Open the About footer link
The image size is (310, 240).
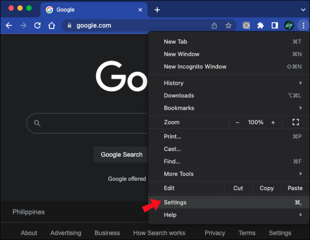(x=29, y=233)
